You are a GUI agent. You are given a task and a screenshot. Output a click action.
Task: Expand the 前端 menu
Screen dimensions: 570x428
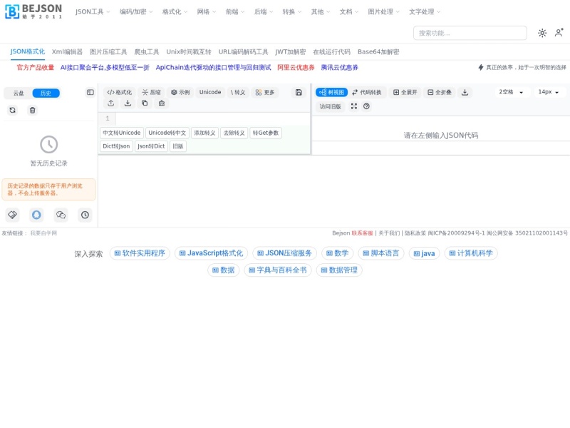235,11
